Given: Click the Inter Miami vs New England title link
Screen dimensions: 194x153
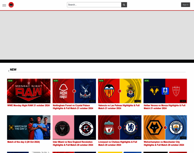Looking at the screenshot, I should [73, 143].
